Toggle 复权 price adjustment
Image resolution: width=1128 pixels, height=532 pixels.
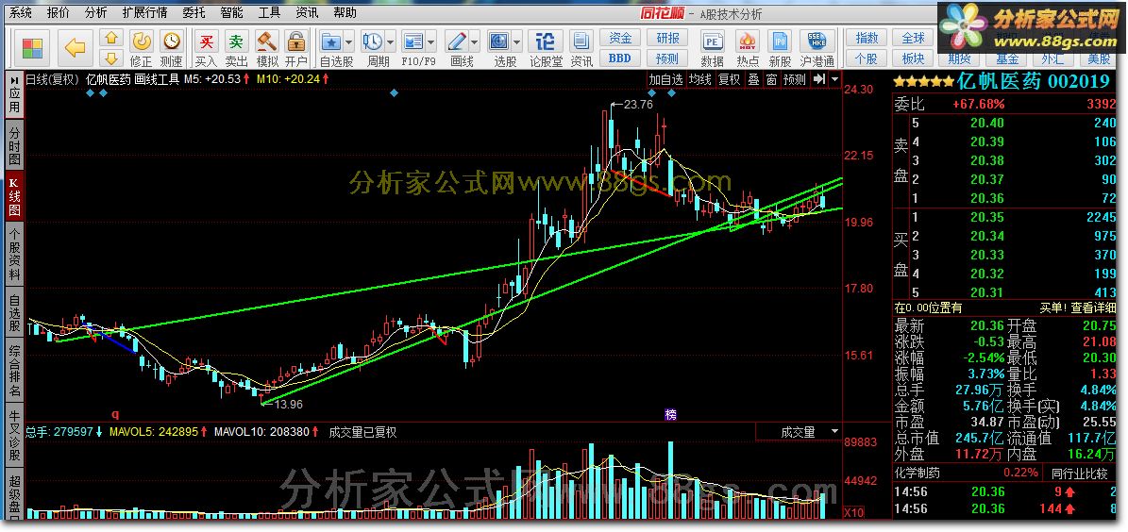[x=730, y=79]
